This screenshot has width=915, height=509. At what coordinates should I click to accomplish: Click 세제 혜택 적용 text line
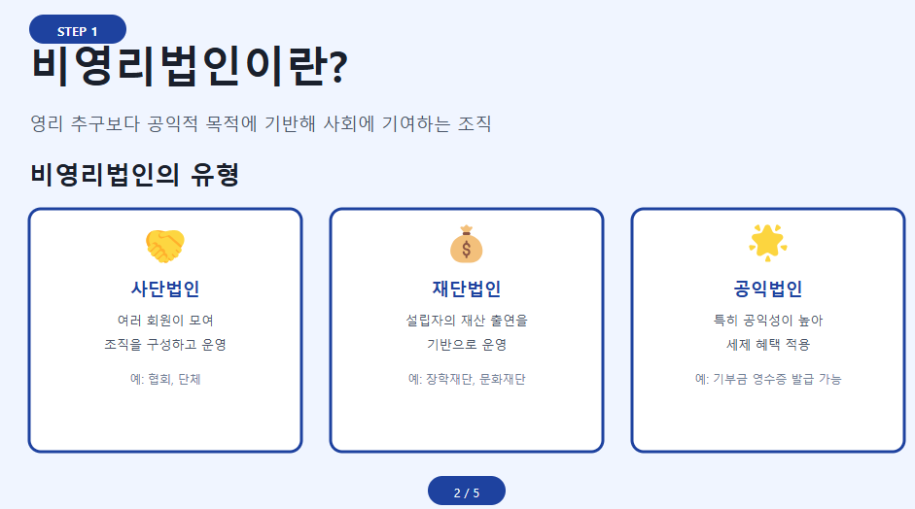(768, 345)
